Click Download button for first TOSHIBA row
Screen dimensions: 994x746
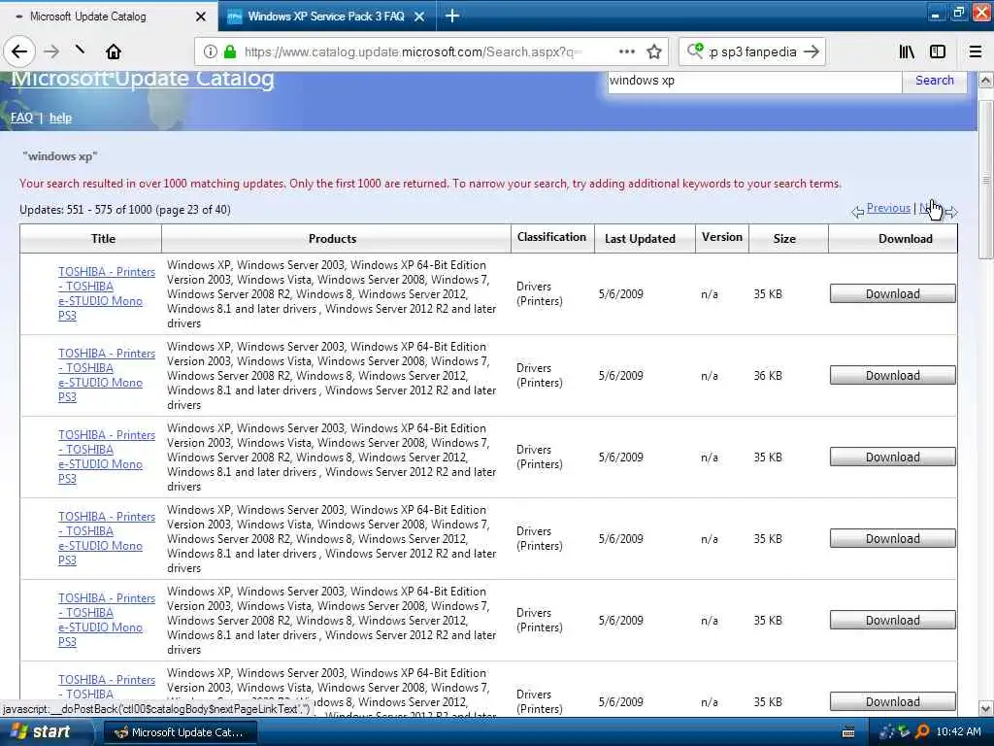(x=893, y=293)
